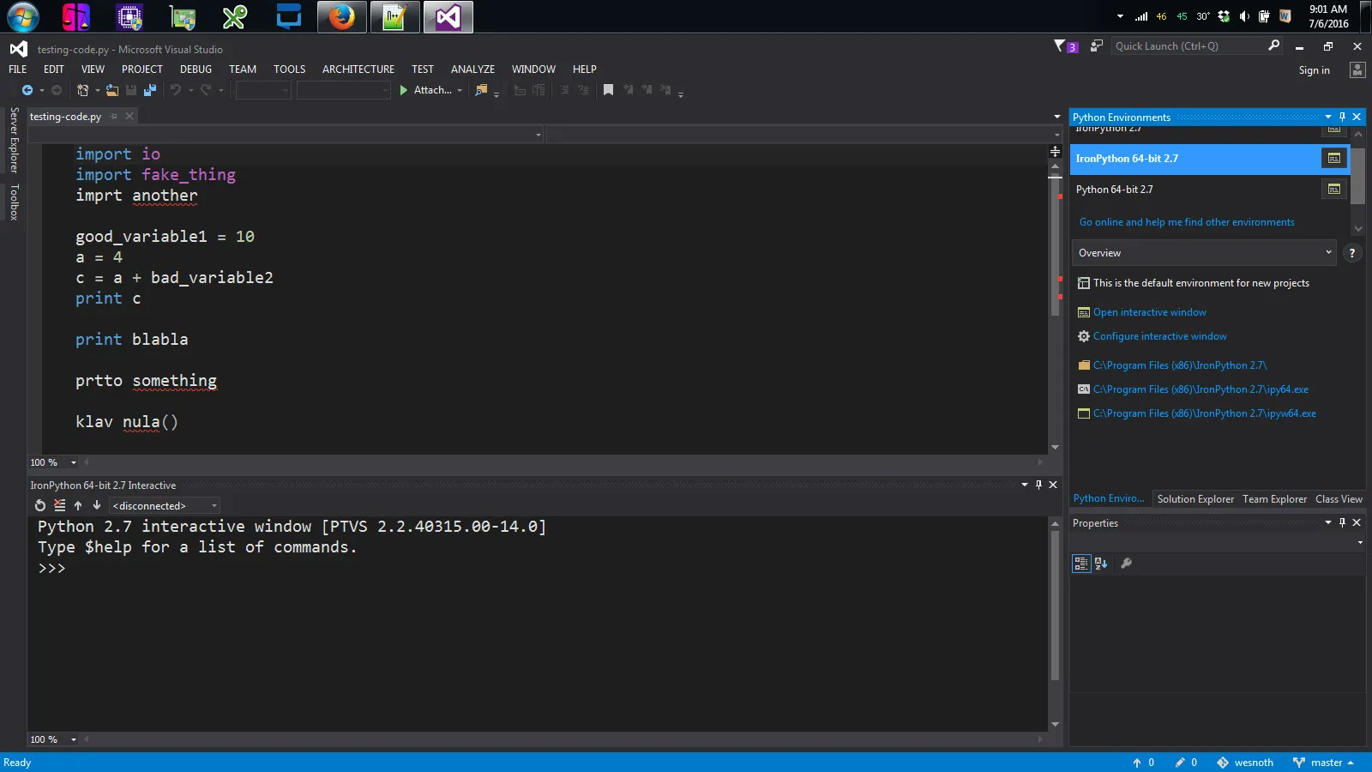Open the Attach... dropdown arrow
The width and height of the screenshot is (1372, 772).
[x=460, y=90]
